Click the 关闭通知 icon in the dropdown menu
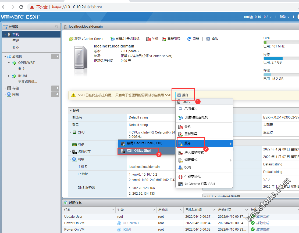This screenshot has width=299, height=233. coord(180,108)
